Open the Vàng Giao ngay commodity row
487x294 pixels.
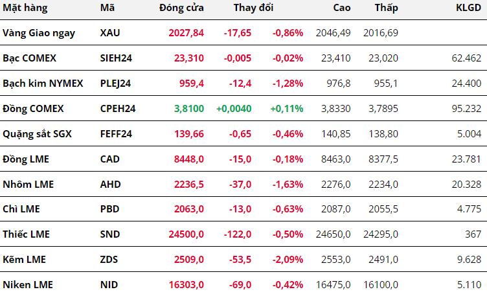coord(38,32)
